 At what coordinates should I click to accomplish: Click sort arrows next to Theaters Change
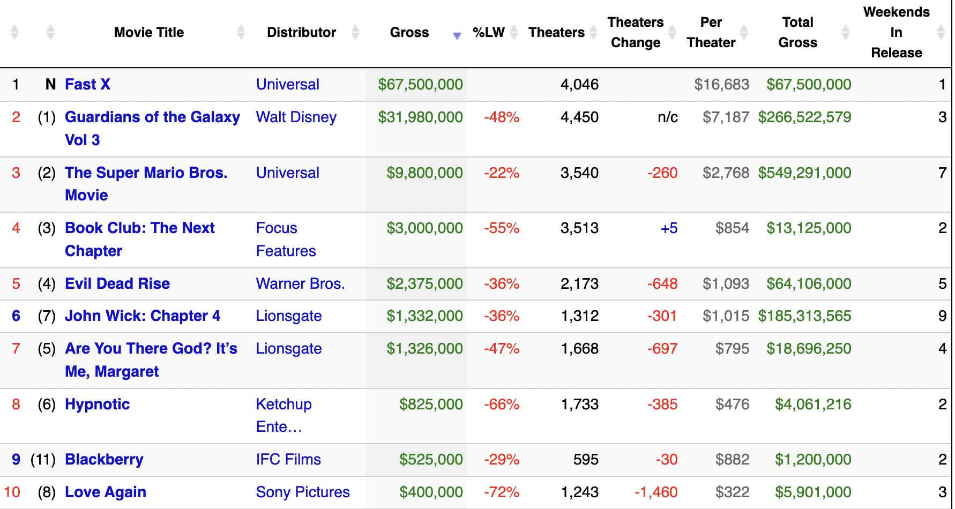click(672, 33)
